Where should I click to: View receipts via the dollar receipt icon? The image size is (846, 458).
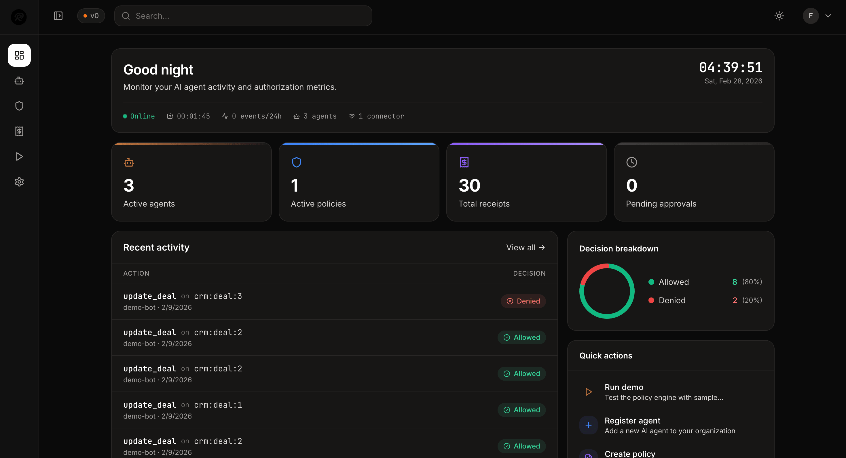(x=19, y=131)
